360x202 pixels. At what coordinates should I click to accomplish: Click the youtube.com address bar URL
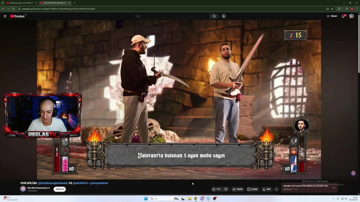[x=58, y=9]
